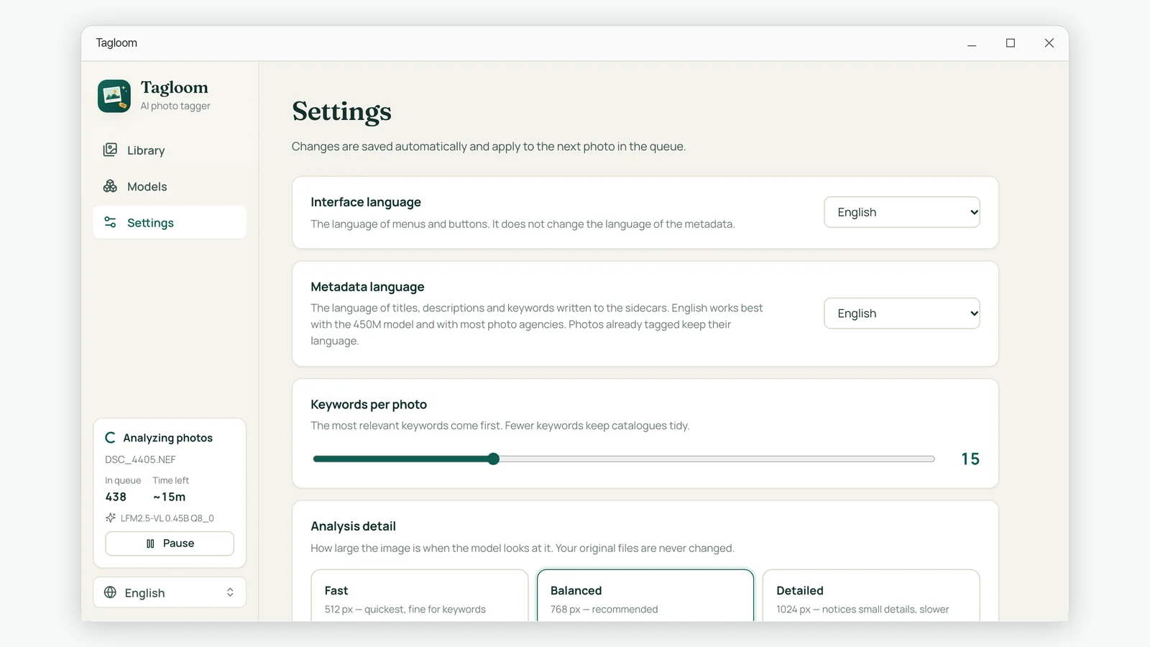Select the Detailed analysis detail option
1150x647 pixels.
[x=871, y=596]
